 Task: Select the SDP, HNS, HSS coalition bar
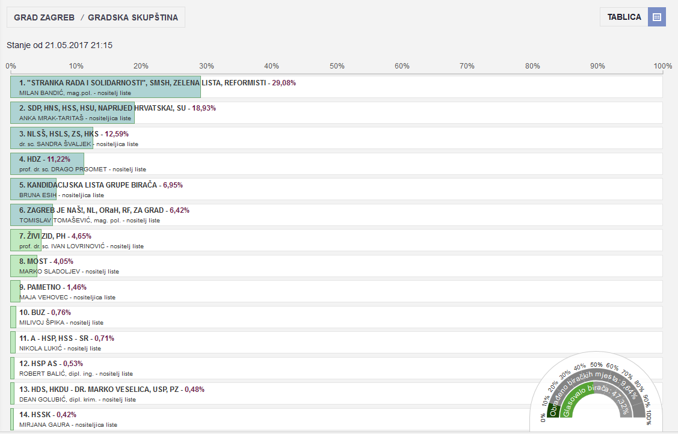pyautogui.click(x=72, y=113)
